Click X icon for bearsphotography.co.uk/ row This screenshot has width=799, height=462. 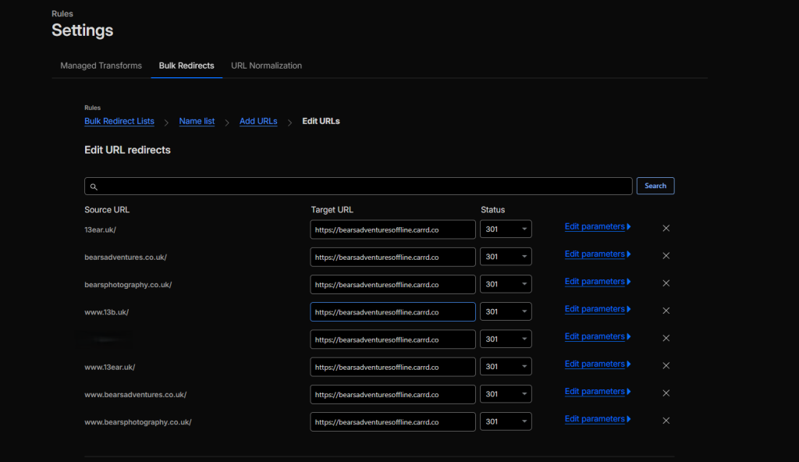[666, 283]
